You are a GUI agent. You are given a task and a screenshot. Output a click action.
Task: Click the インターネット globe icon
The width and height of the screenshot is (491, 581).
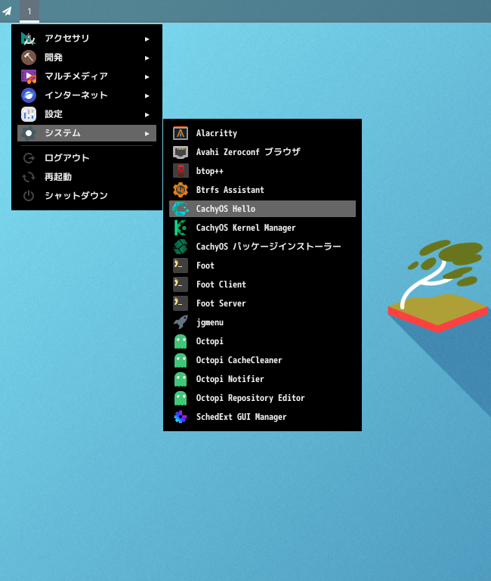pyautogui.click(x=29, y=95)
